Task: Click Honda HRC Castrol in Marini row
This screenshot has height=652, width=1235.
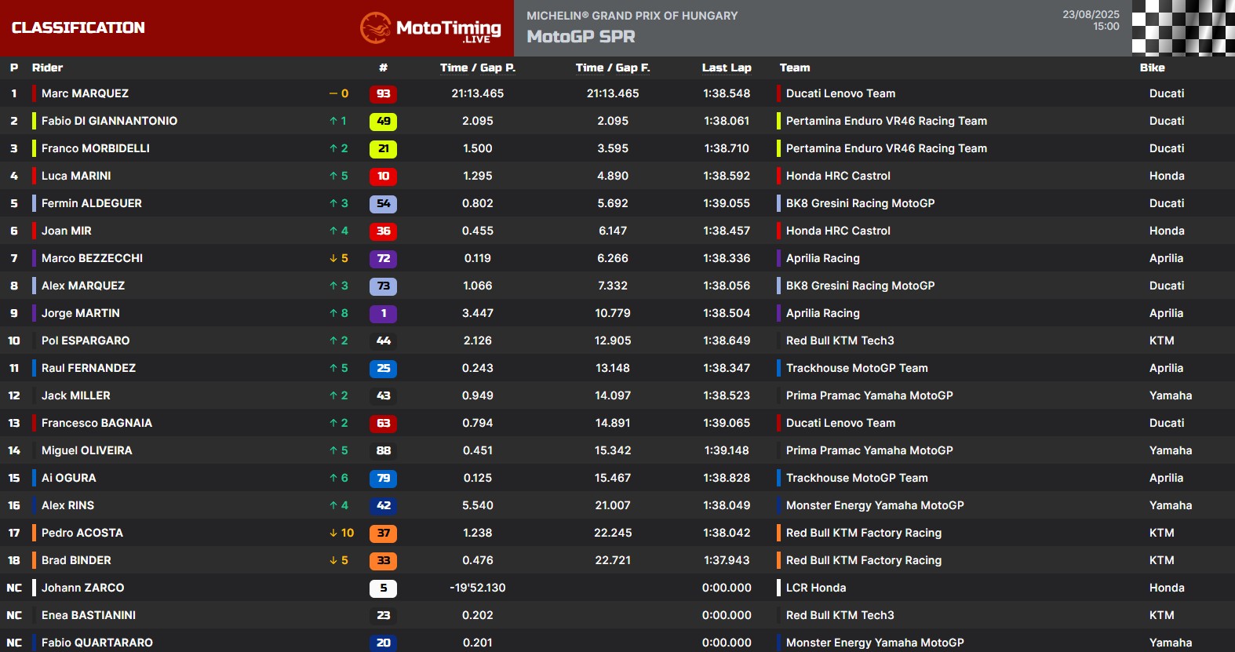Action: click(x=838, y=176)
